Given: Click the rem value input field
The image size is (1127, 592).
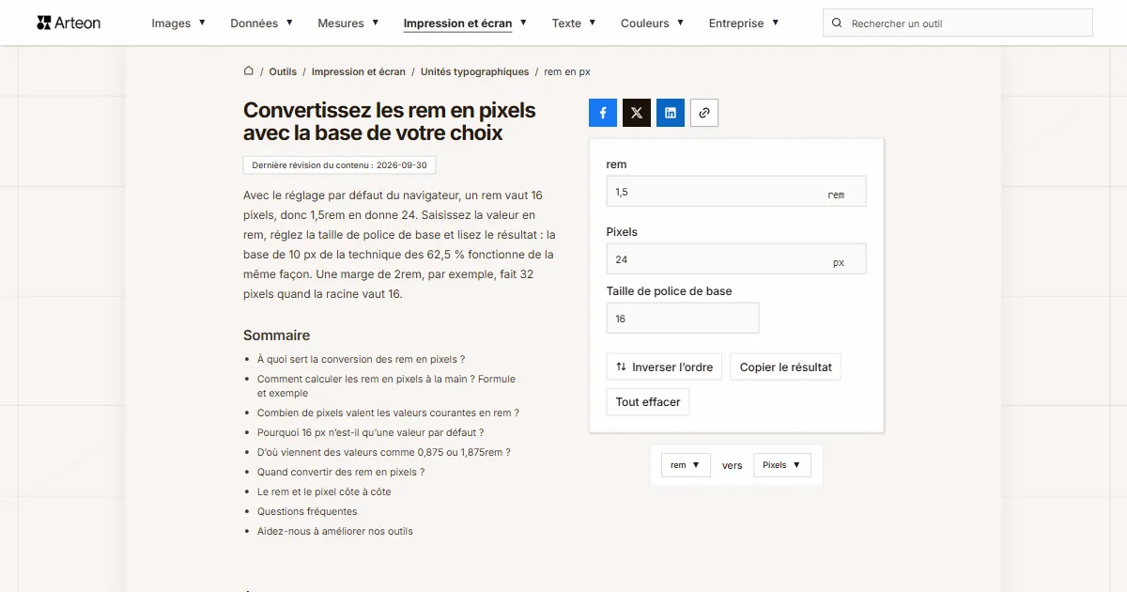Looking at the screenshot, I should (736, 192).
